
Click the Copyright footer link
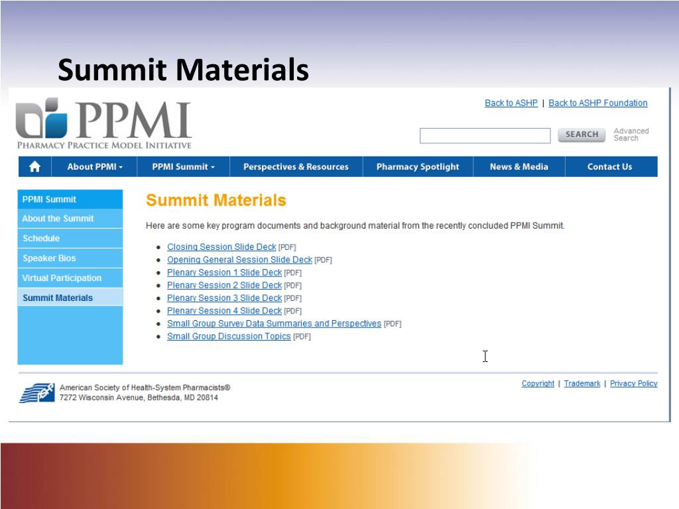[x=538, y=384]
